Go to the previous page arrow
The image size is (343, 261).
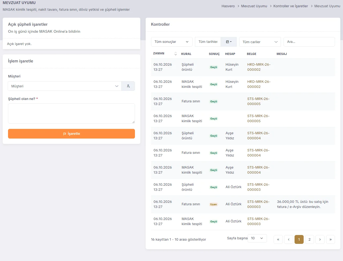coord(289,239)
